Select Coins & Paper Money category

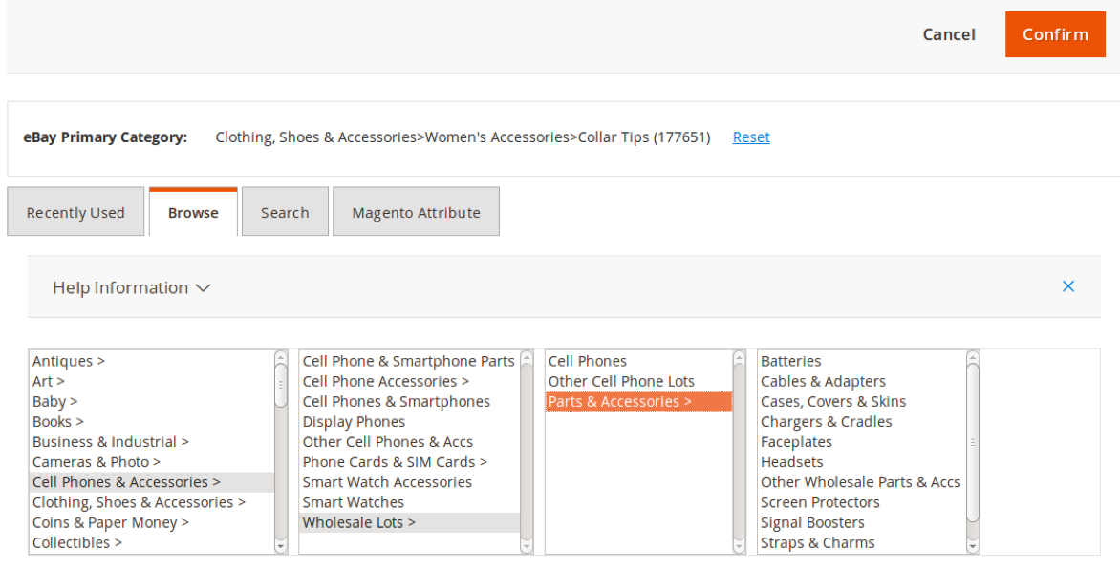pyautogui.click(x=151, y=522)
